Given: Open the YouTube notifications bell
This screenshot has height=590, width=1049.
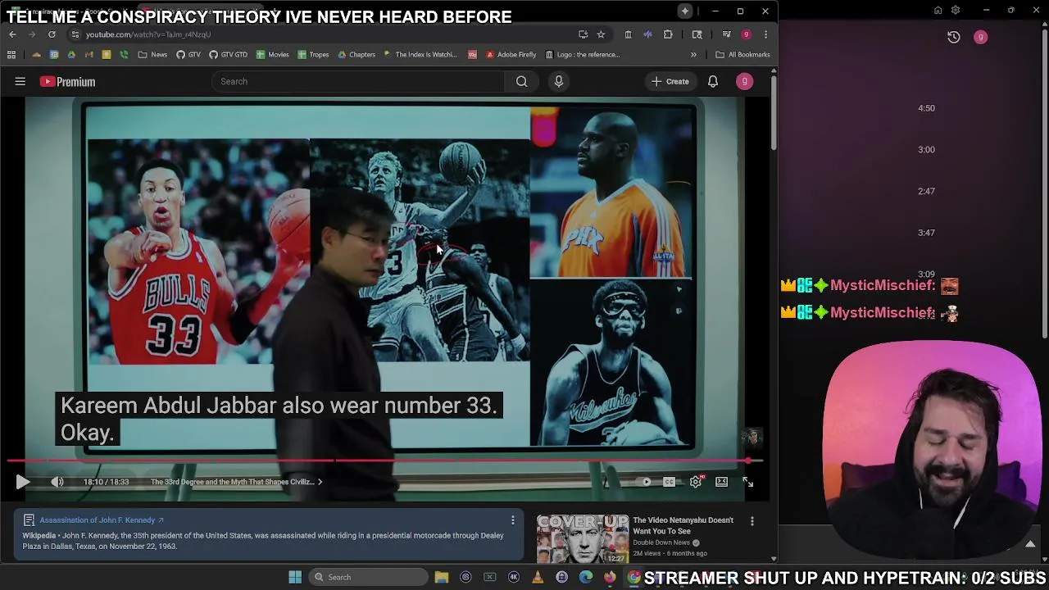Looking at the screenshot, I should pos(713,81).
